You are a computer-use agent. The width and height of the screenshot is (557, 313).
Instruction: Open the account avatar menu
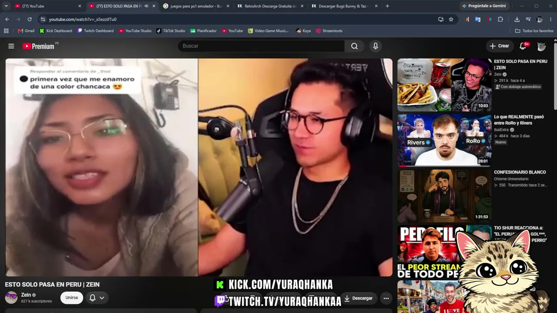point(541,46)
